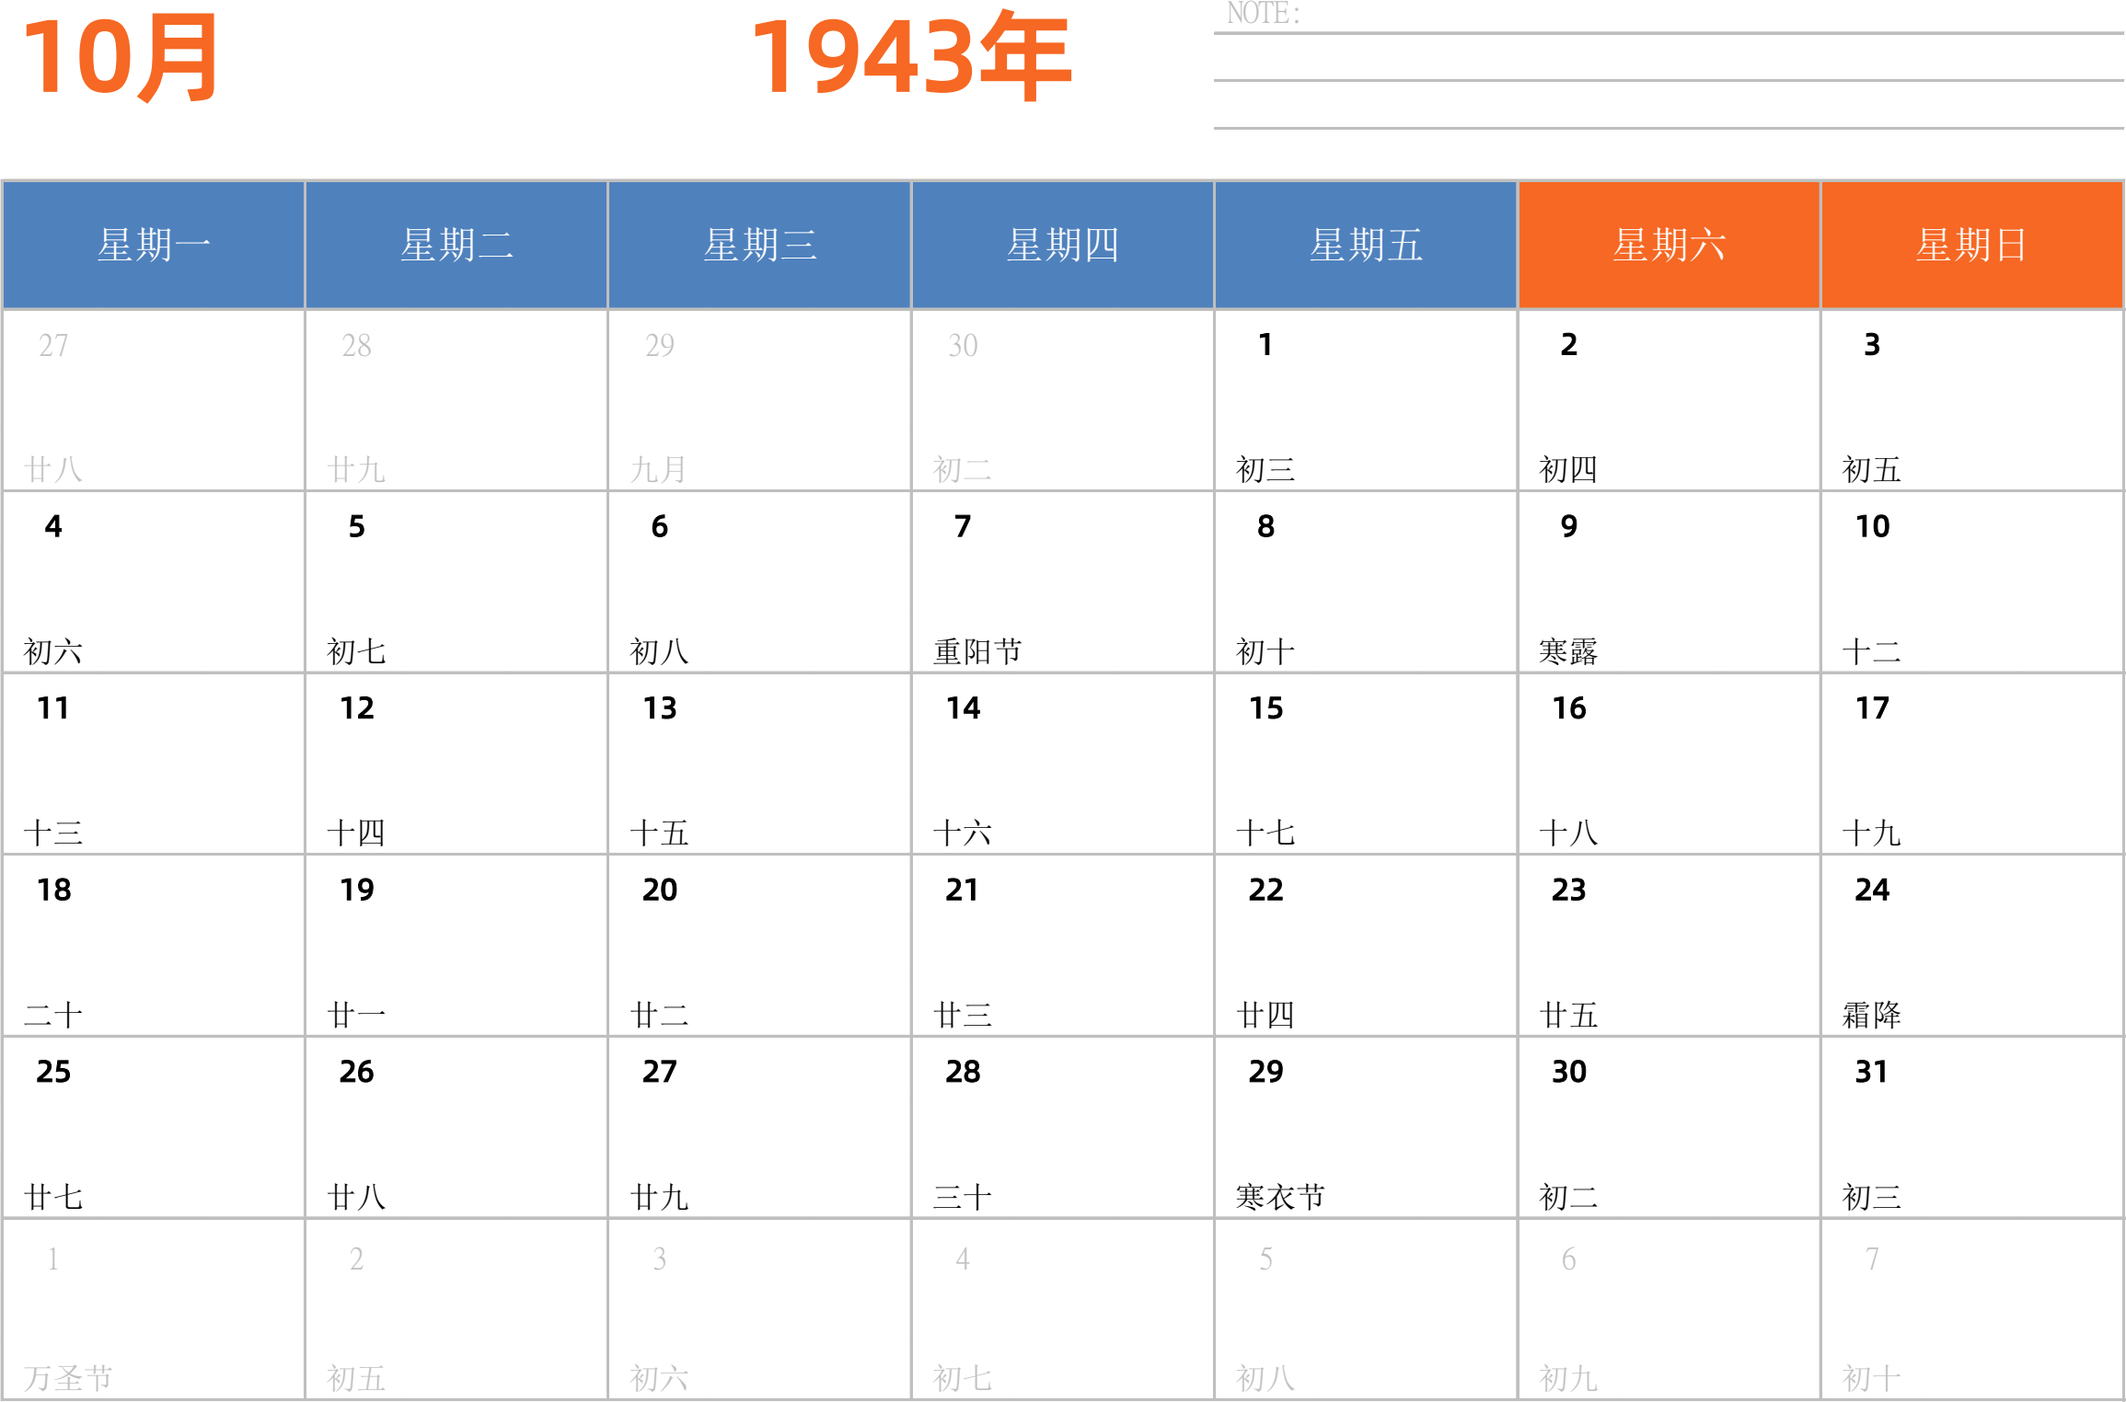This screenshot has height=1402, width=2126.
Task: Select October 29 寒衣节 cell
Action: [1365, 1127]
